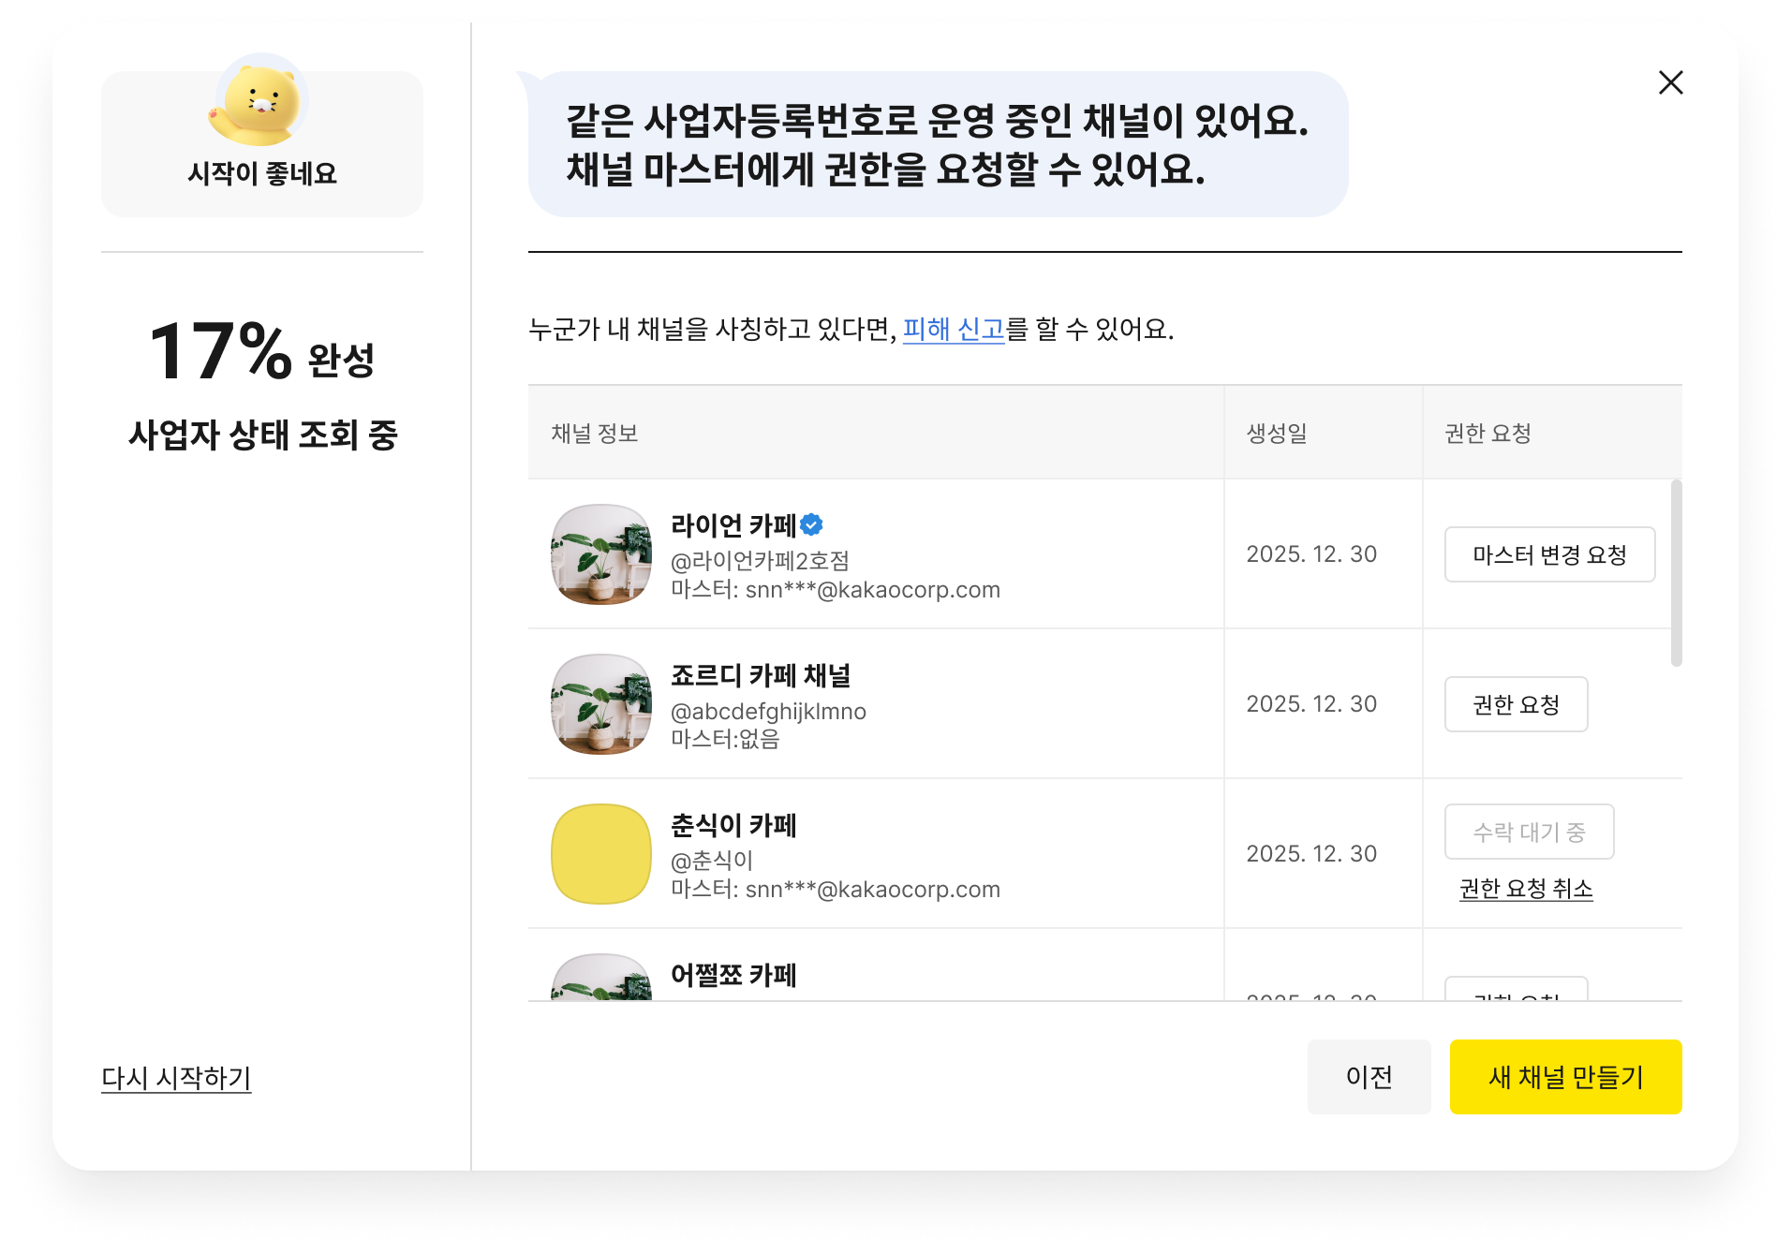
Task: Select the 라이언 카페 channel name
Action: pyautogui.click(x=733, y=525)
